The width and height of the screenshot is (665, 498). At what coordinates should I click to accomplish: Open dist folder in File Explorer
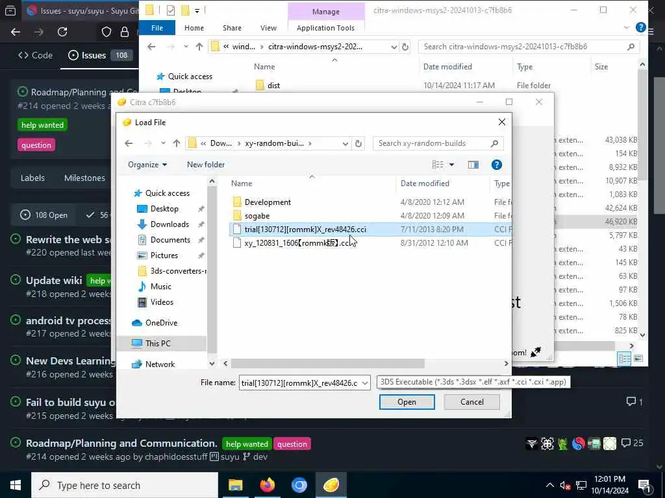[x=273, y=86]
